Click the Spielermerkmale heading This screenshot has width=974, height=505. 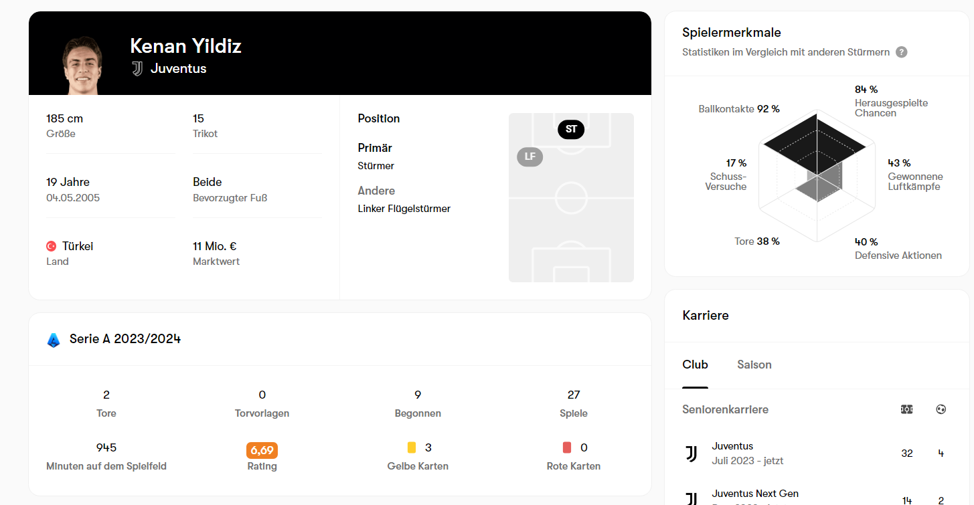(732, 32)
